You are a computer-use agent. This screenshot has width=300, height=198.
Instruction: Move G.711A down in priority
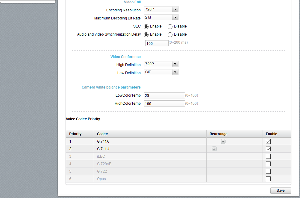pyautogui.click(x=223, y=141)
